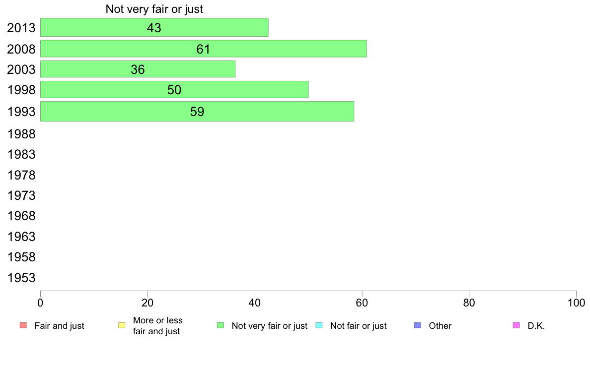Select the 1998 bar showing 50
590x365 pixels.
point(174,89)
